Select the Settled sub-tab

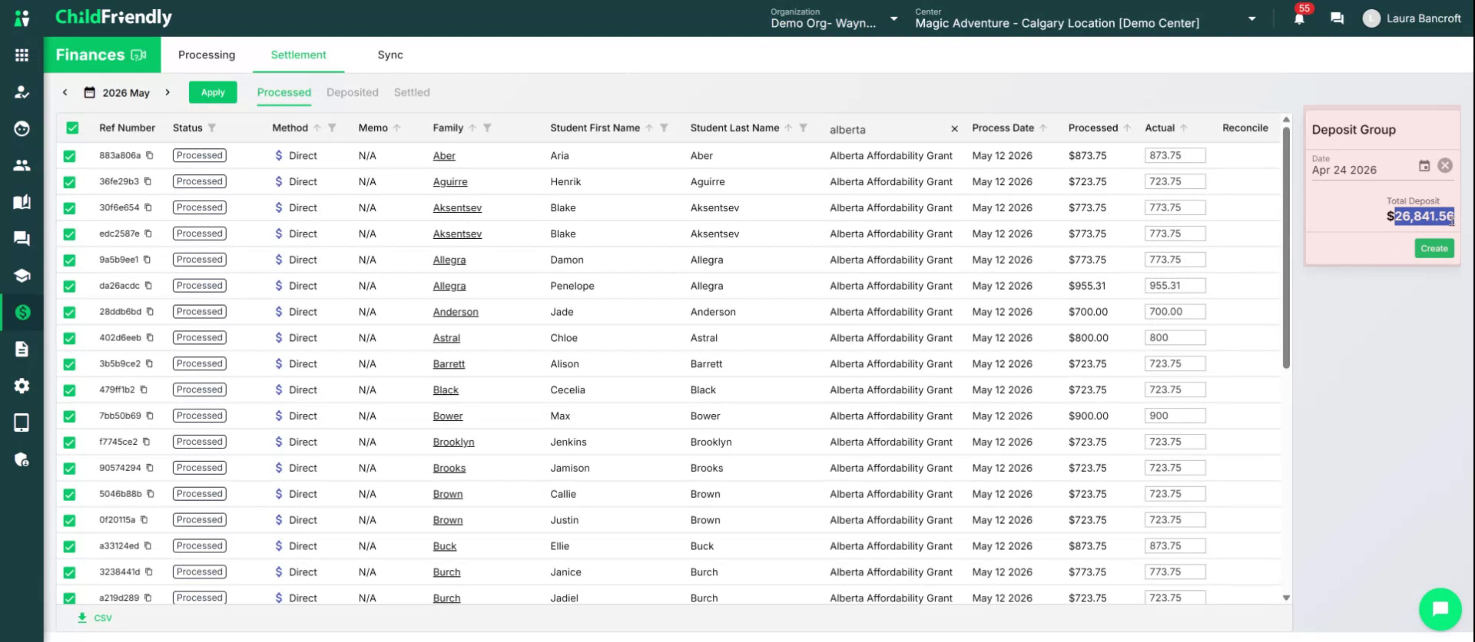pyautogui.click(x=412, y=92)
